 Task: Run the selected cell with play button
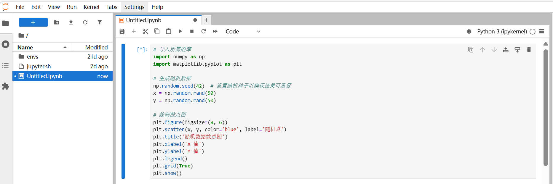coord(180,31)
